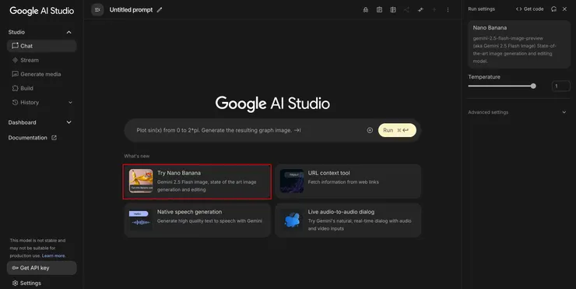This screenshot has height=289, width=576.
Task: Edit prompt title with the pencil icon
Action: [x=160, y=10]
